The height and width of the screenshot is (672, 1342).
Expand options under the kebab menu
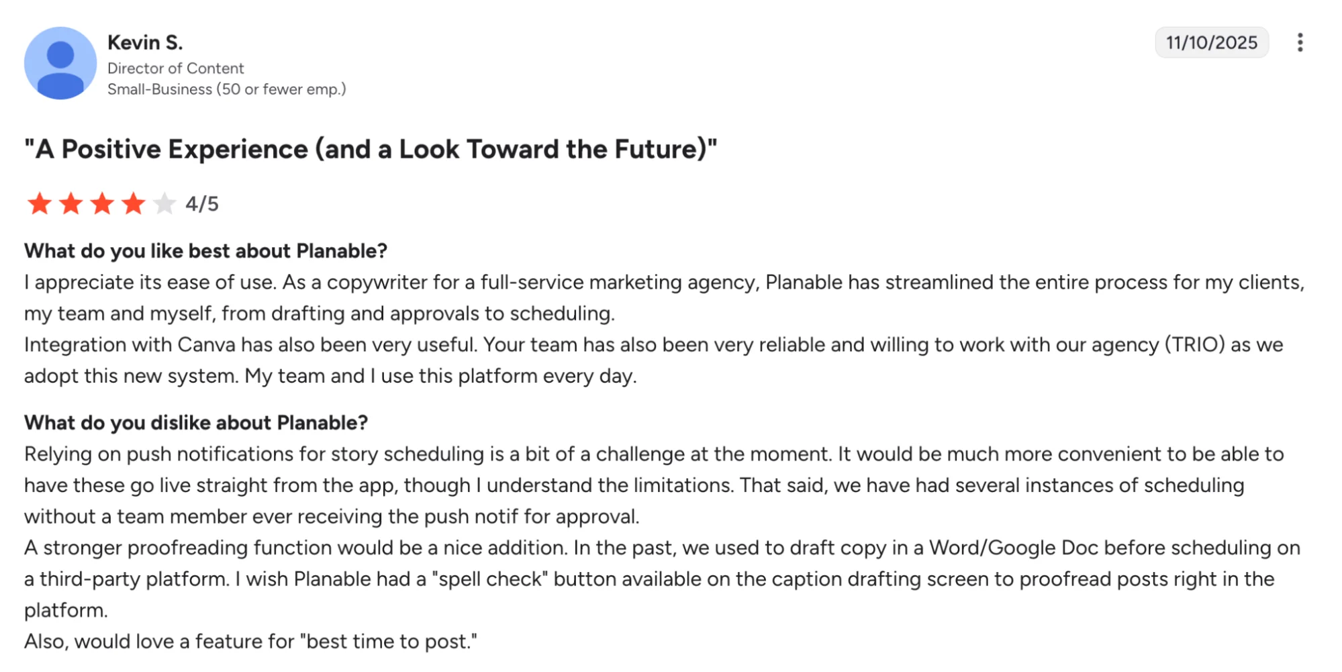[1300, 42]
